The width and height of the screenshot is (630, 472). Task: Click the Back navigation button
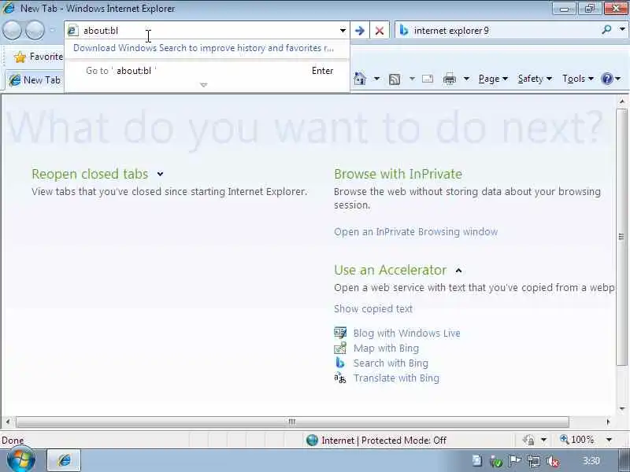12,31
